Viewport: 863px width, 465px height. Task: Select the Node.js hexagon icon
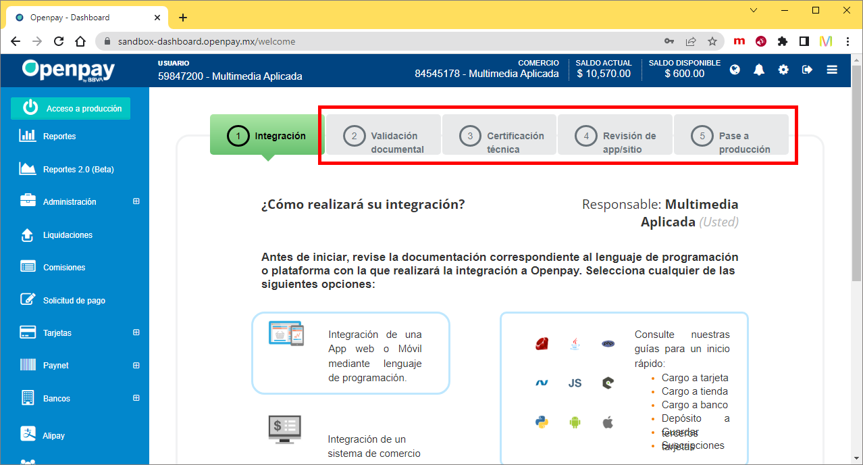[x=608, y=383]
